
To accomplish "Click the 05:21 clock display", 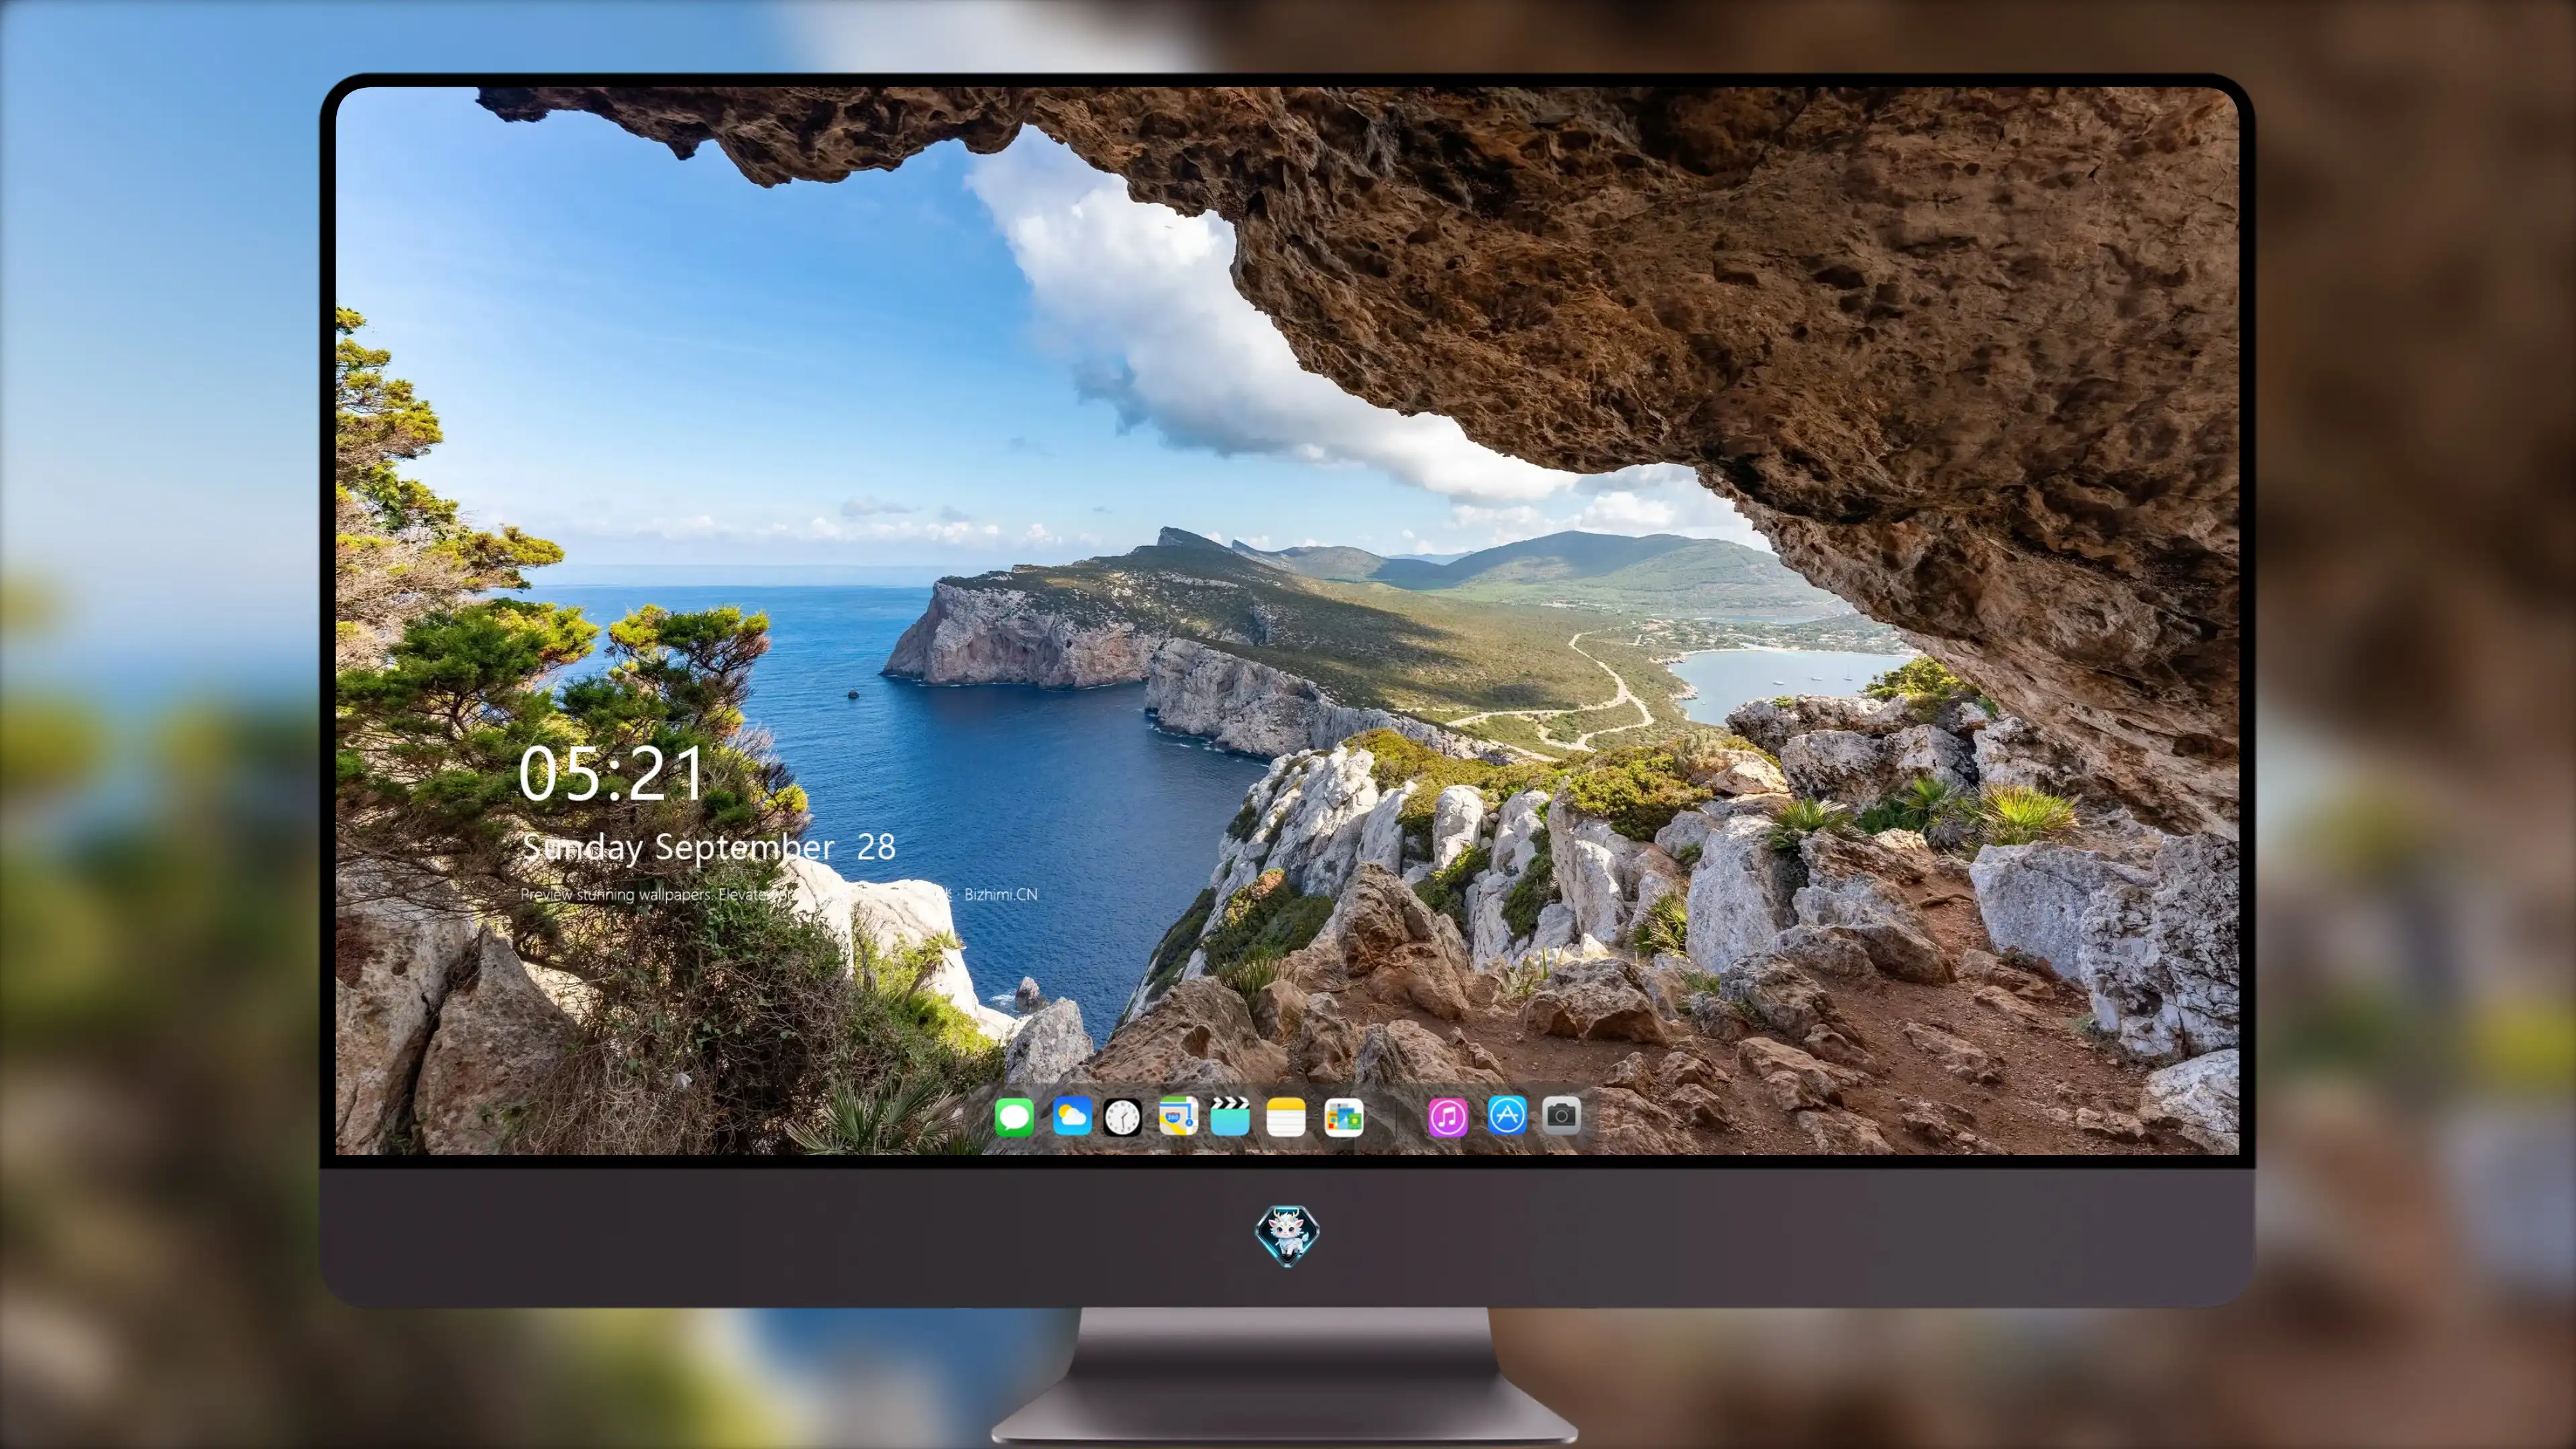I will coord(611,774).
